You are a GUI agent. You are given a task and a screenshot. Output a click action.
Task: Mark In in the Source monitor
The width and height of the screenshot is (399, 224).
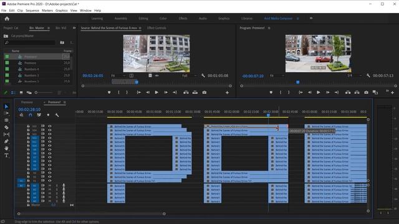[x=118, y=93]
